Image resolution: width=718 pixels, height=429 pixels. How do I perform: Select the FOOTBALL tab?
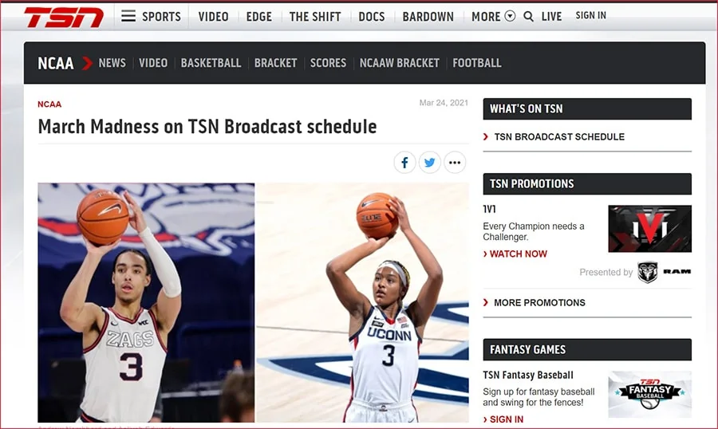click(x=477, y=63)
